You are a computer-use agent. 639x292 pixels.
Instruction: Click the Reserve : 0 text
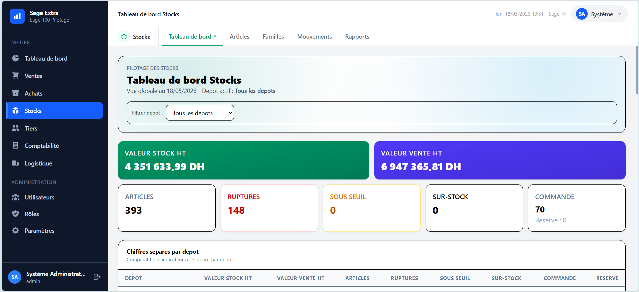[x=551, y=220]
